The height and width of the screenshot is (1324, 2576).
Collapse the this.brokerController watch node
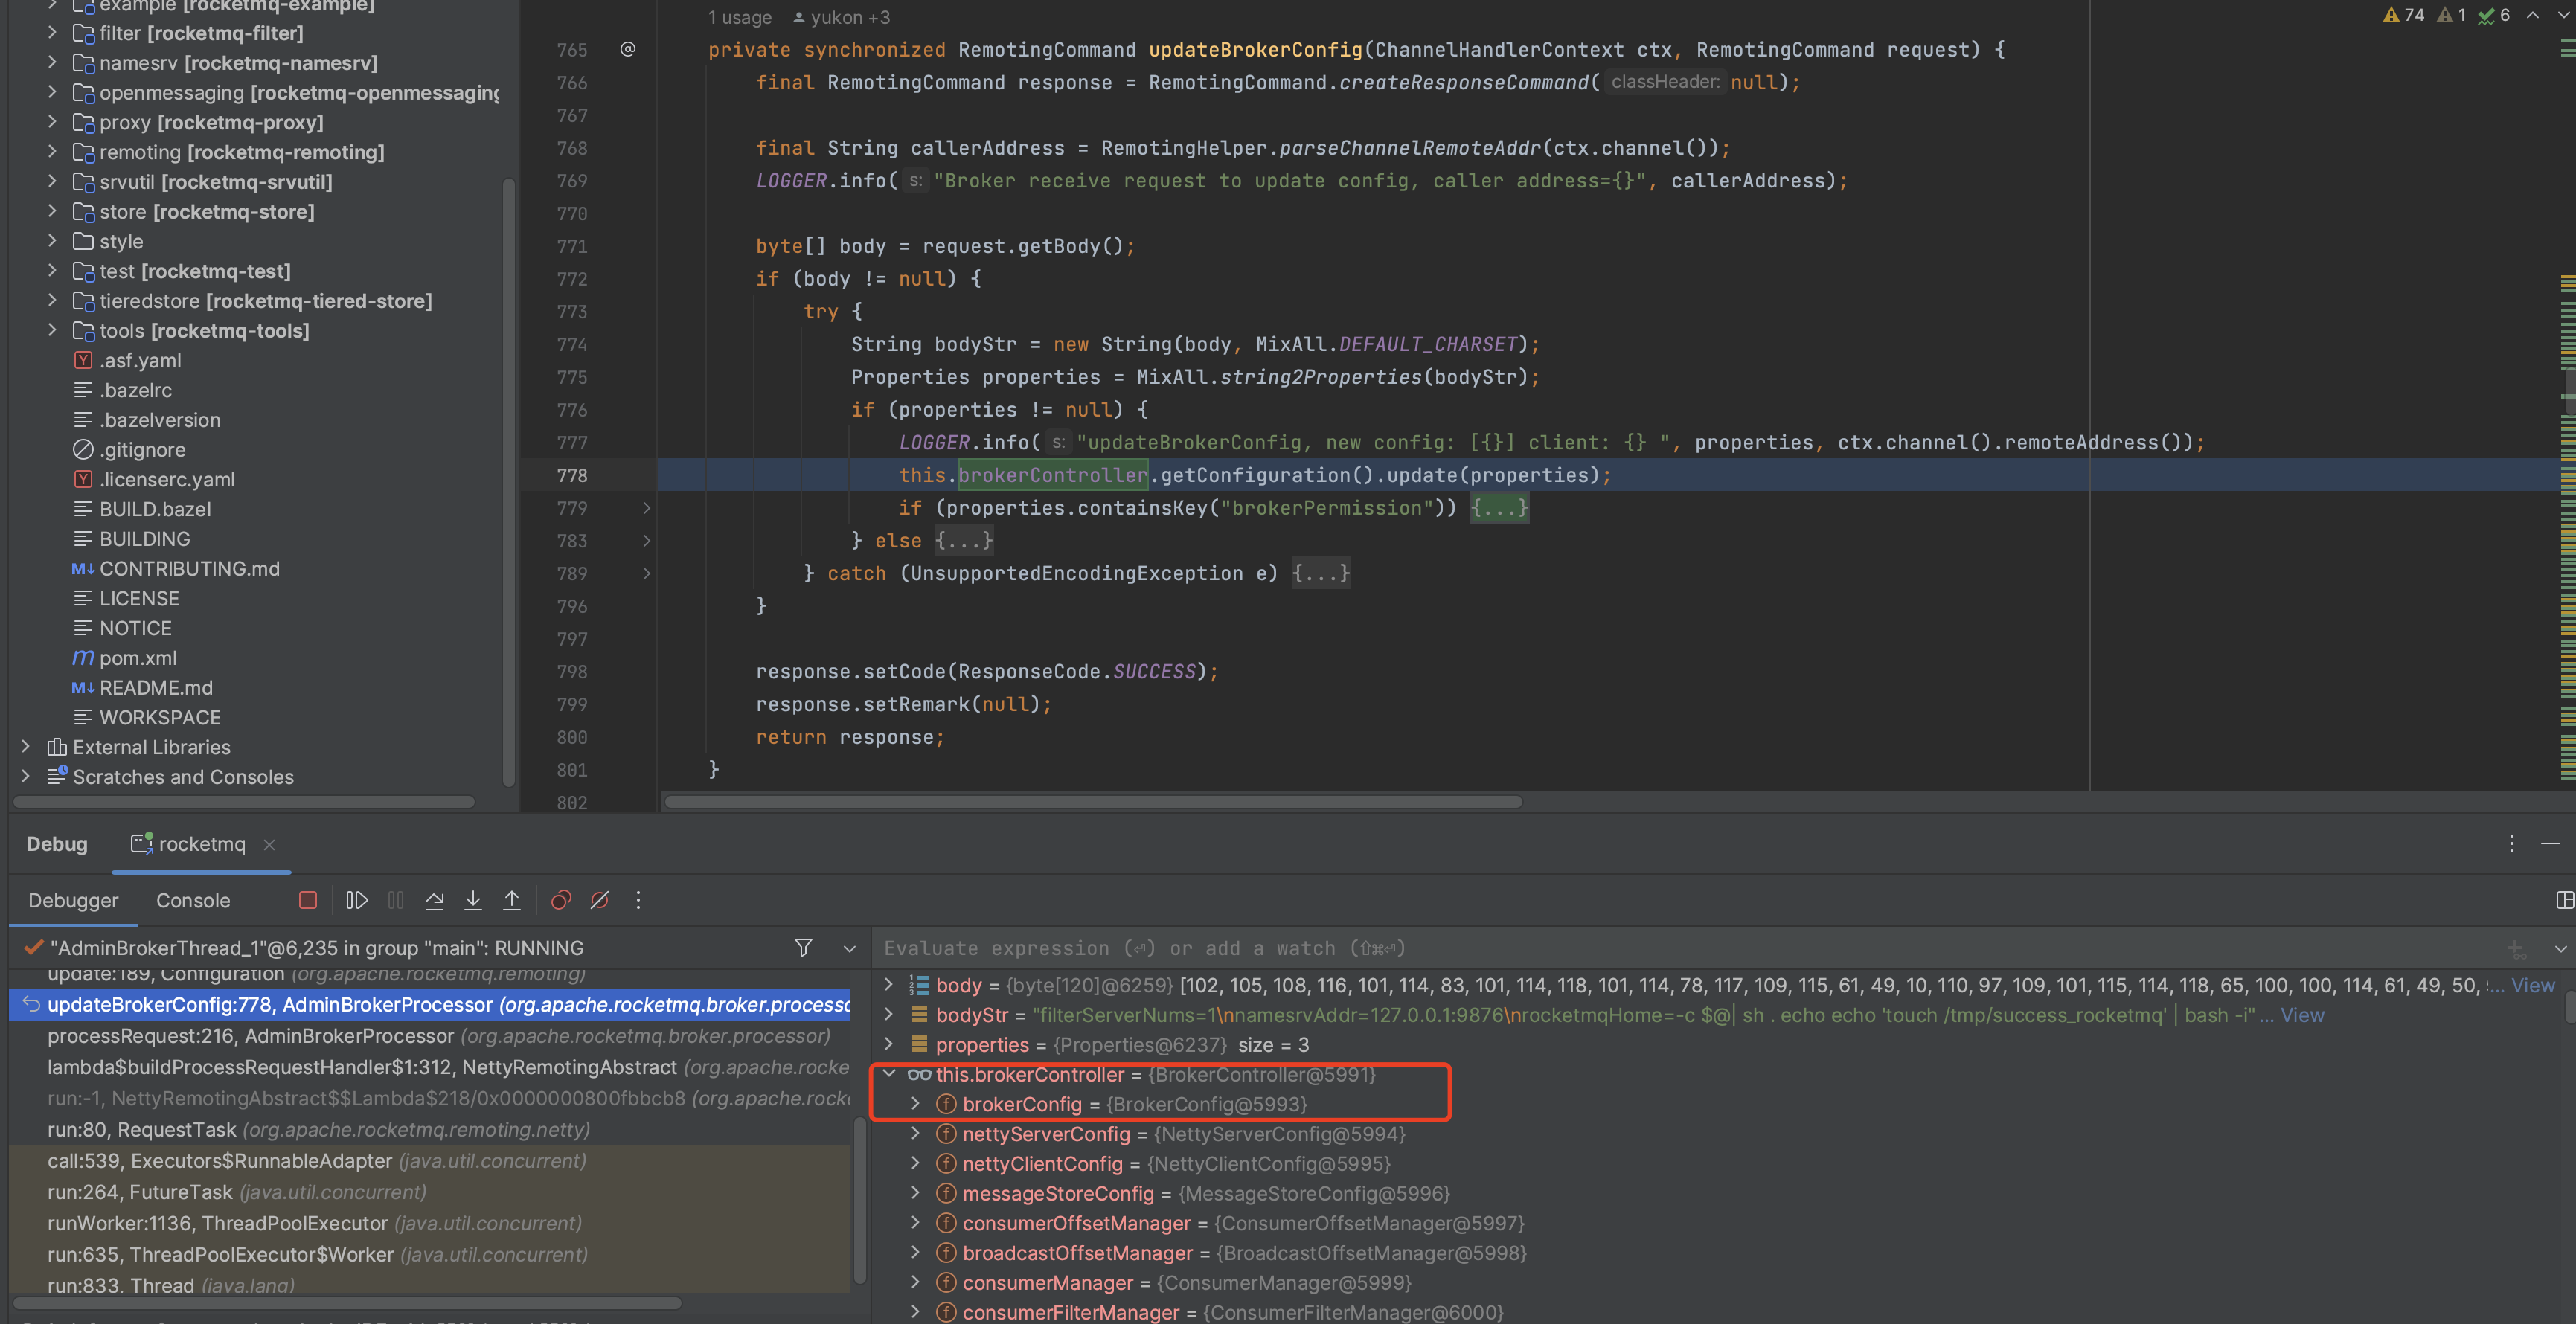click(888, 1074)
